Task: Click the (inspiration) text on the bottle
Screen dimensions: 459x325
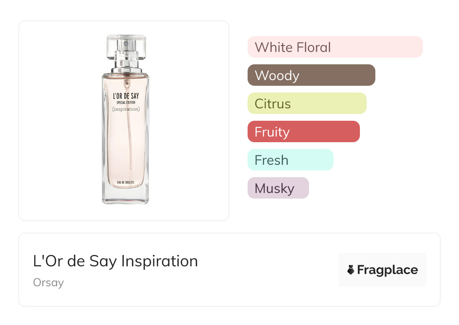Action: tap(126, 109)
